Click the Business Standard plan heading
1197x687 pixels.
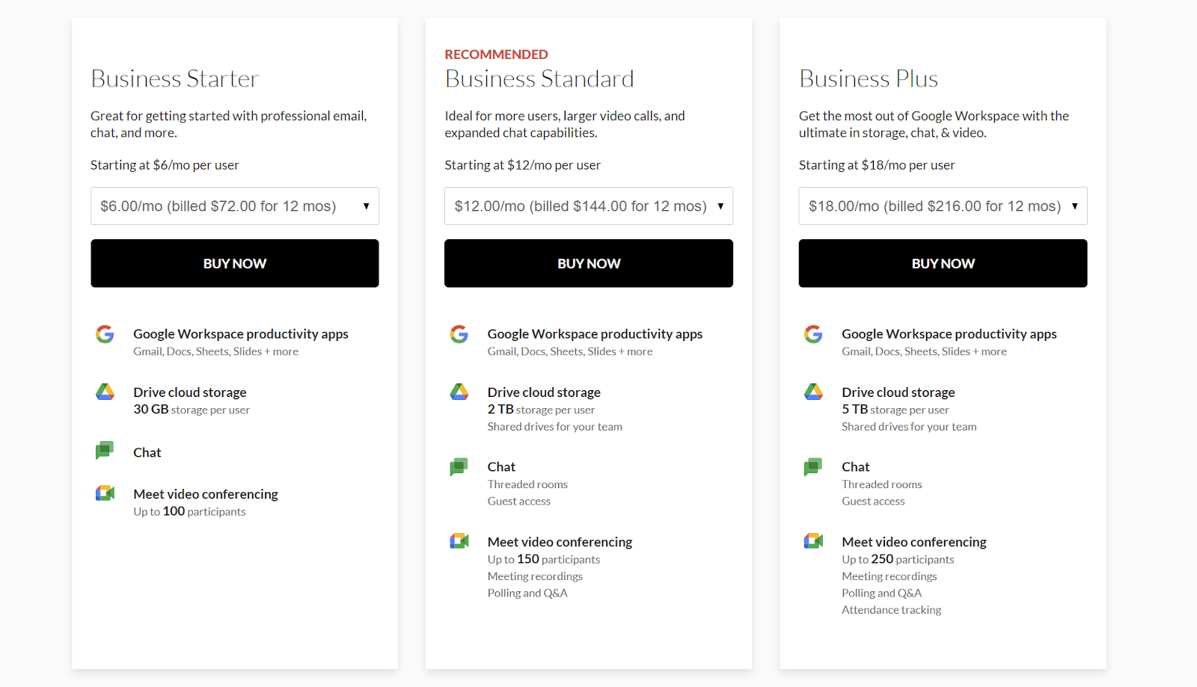click(x=539, y=79)
